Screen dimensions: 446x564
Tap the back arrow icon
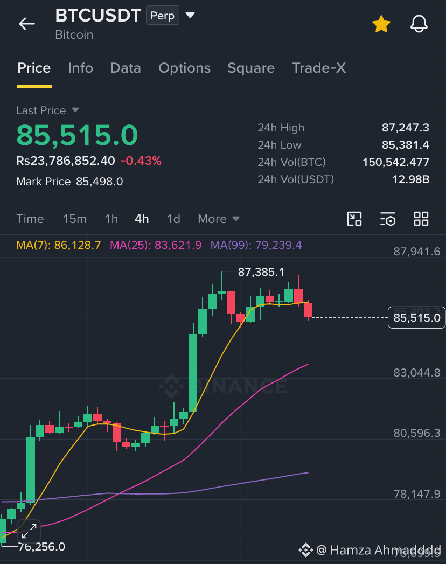point(27,24)
